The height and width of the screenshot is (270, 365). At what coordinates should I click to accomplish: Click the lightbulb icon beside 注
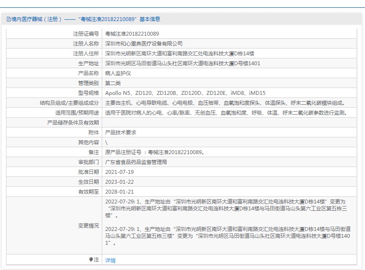point(91,259)
